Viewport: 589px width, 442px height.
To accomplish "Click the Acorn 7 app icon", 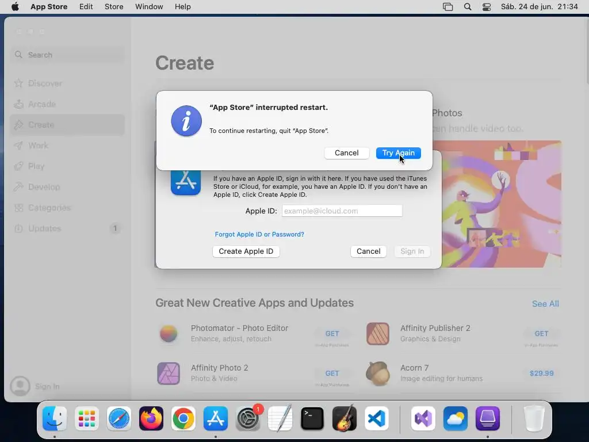I will [x=377, y=374].
